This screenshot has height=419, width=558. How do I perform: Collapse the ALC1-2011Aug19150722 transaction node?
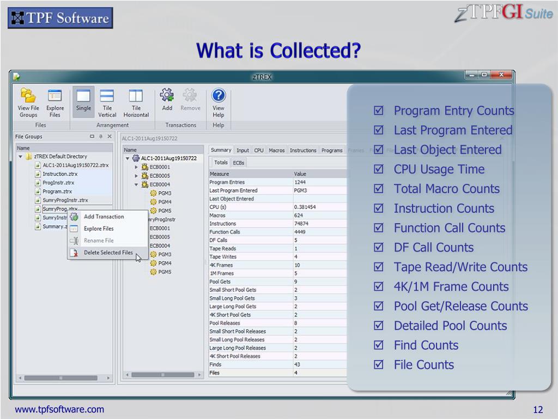pos(128,158)
